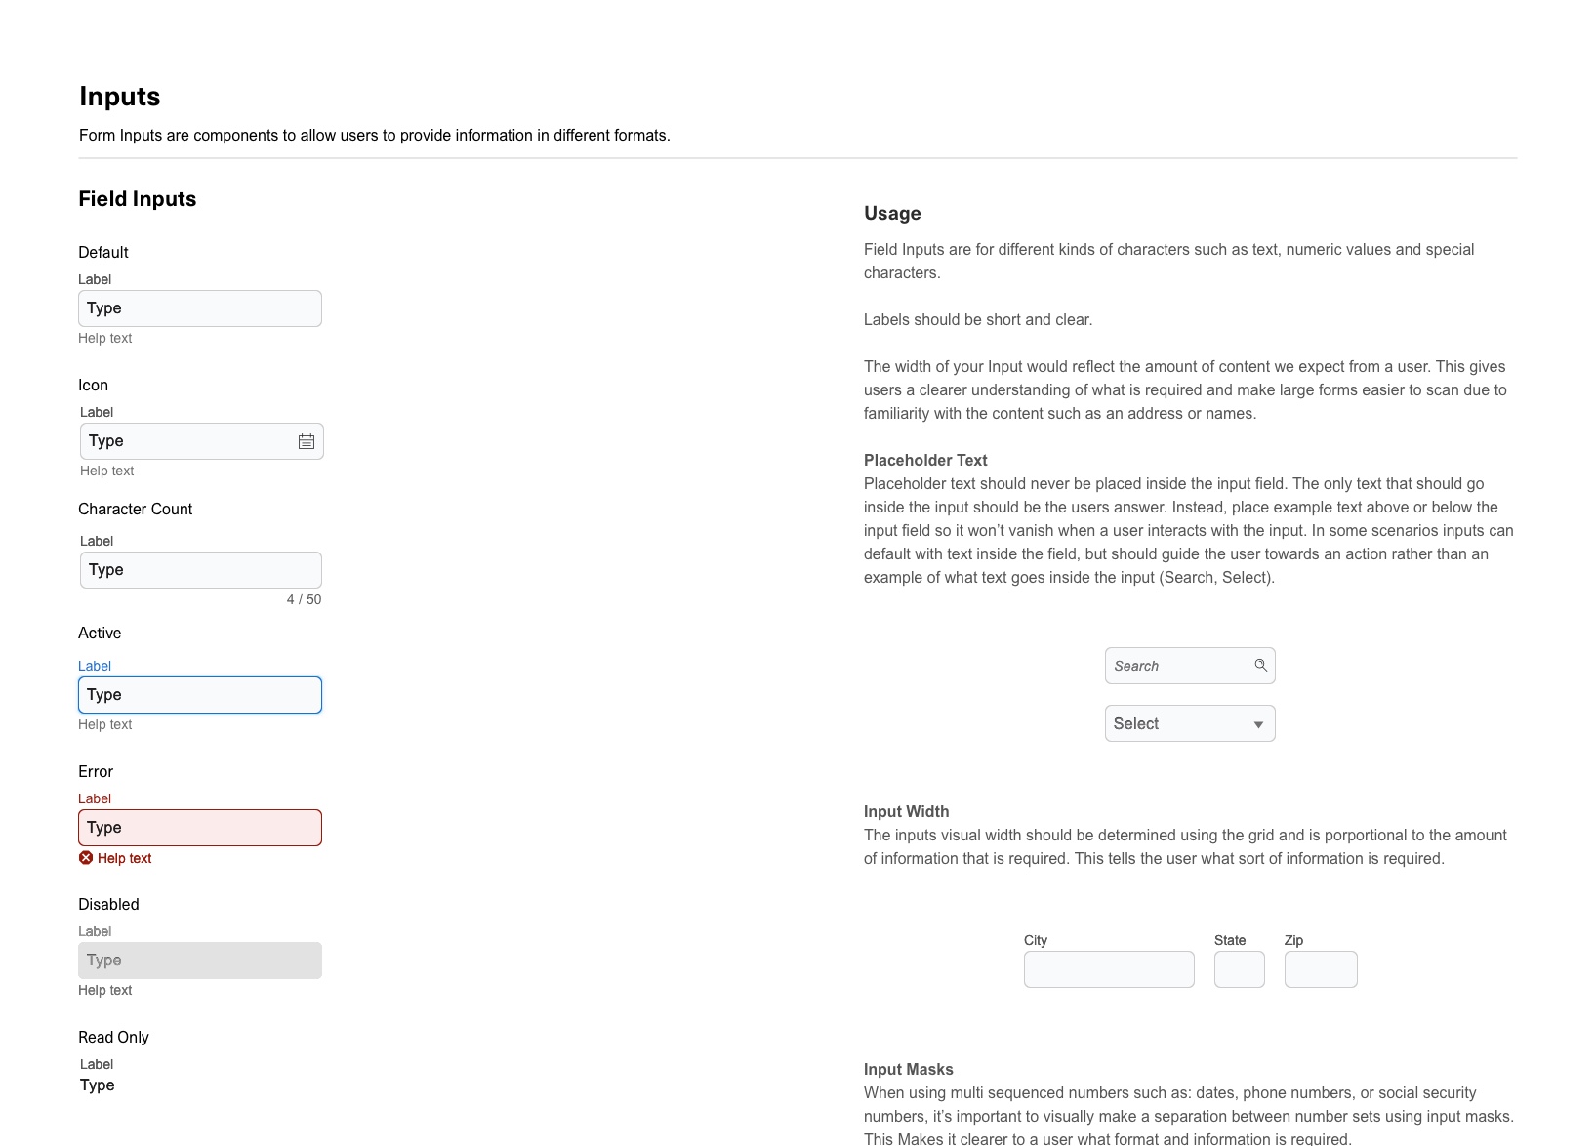Click the greyed Disabled input field
This screenshot has height=1146, width=1596.
coord(200,961)
